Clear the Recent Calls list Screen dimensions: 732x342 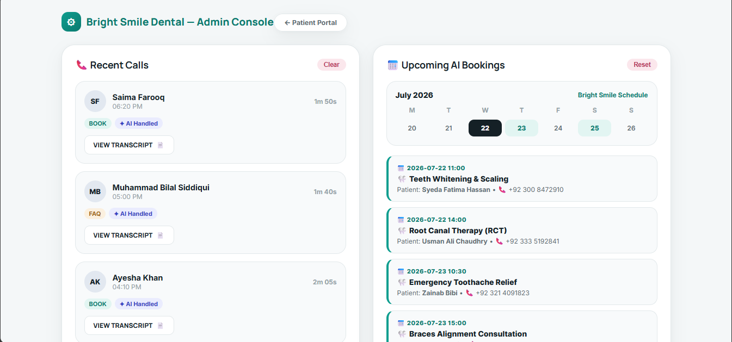(x=331, y=65)
